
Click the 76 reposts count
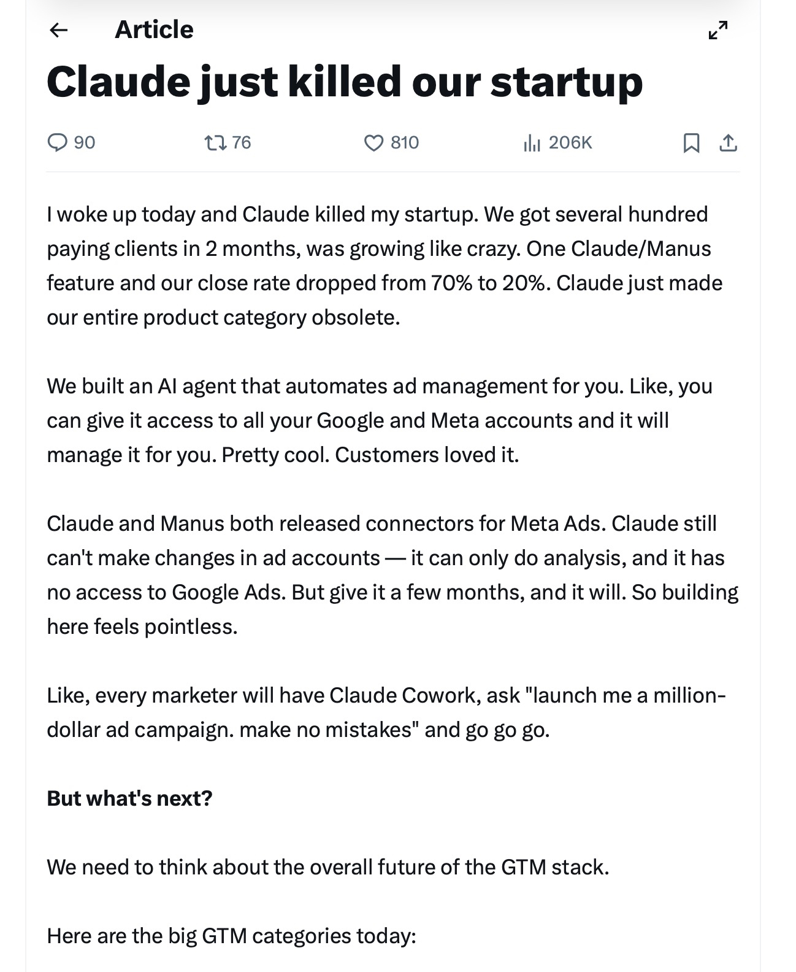pyautogui.click(x=242, y=142)
